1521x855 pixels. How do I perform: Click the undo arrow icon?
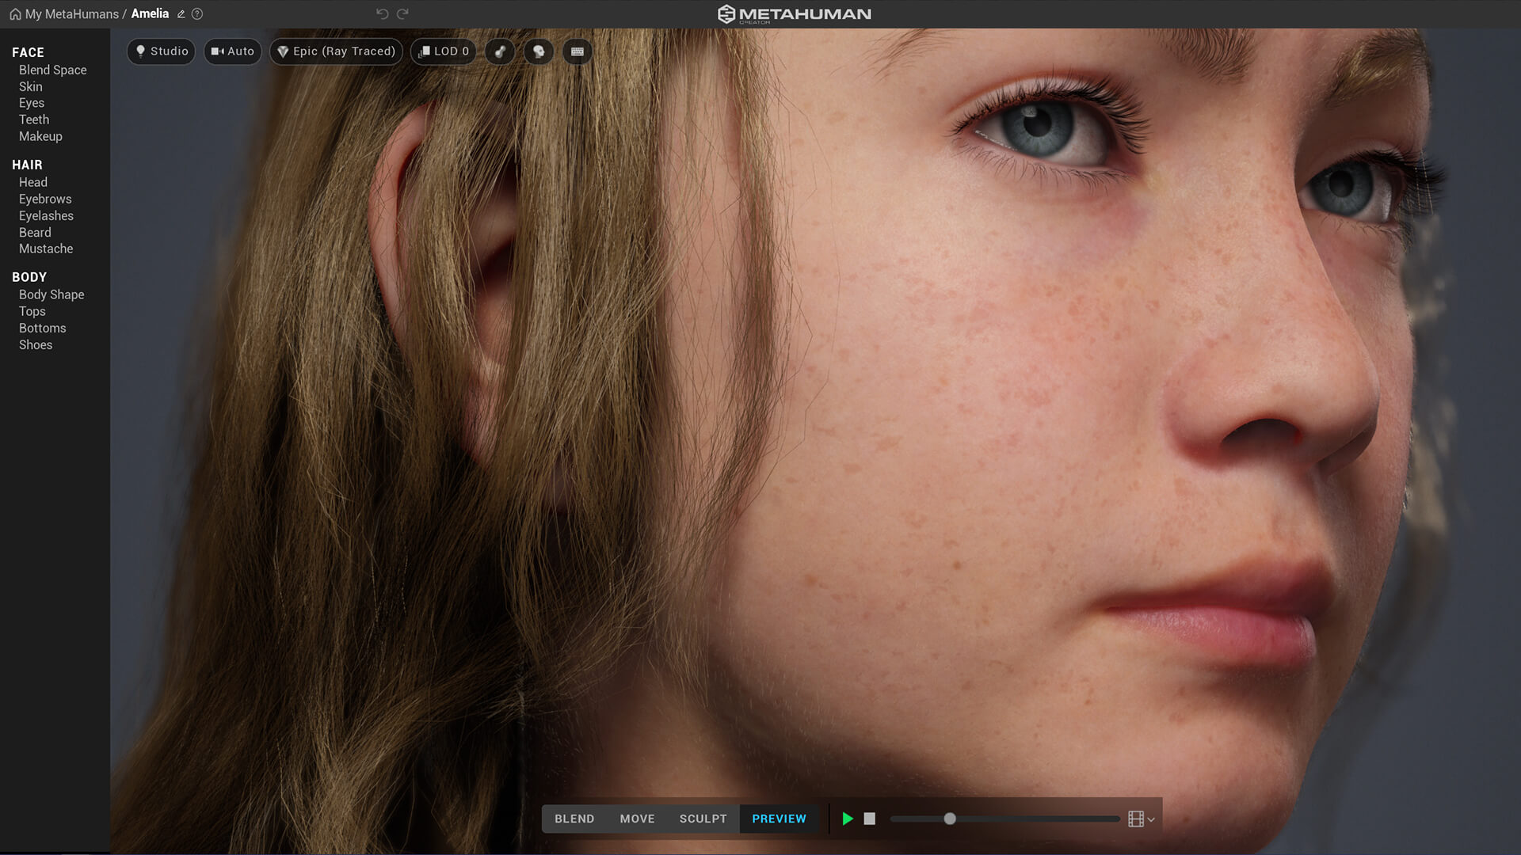(382, 13)
